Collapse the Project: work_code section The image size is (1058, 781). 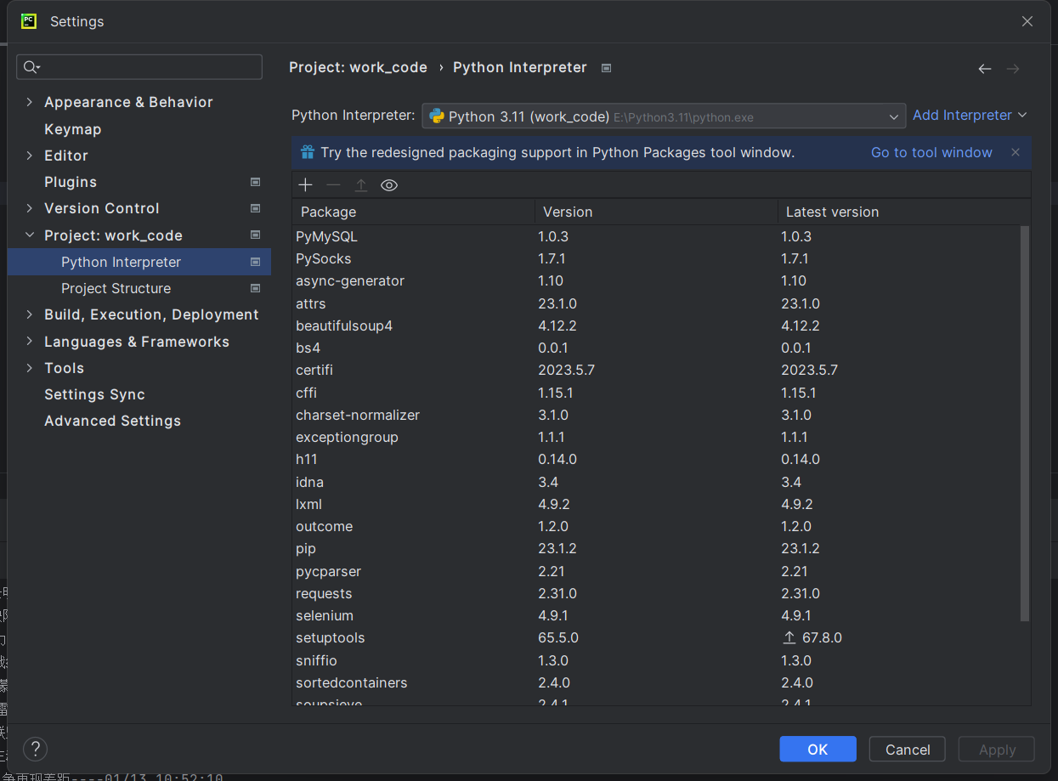30,235
